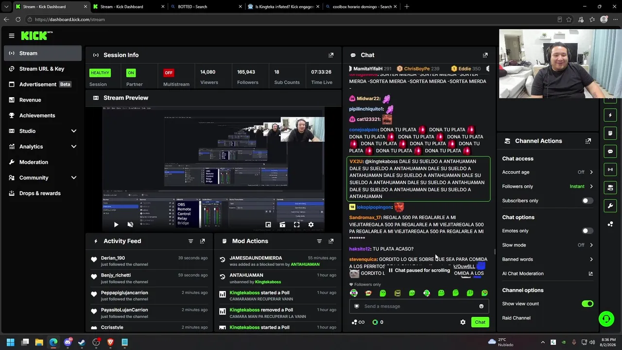Open Achievements page
The image size is (622, 350).
click(42, 115)
